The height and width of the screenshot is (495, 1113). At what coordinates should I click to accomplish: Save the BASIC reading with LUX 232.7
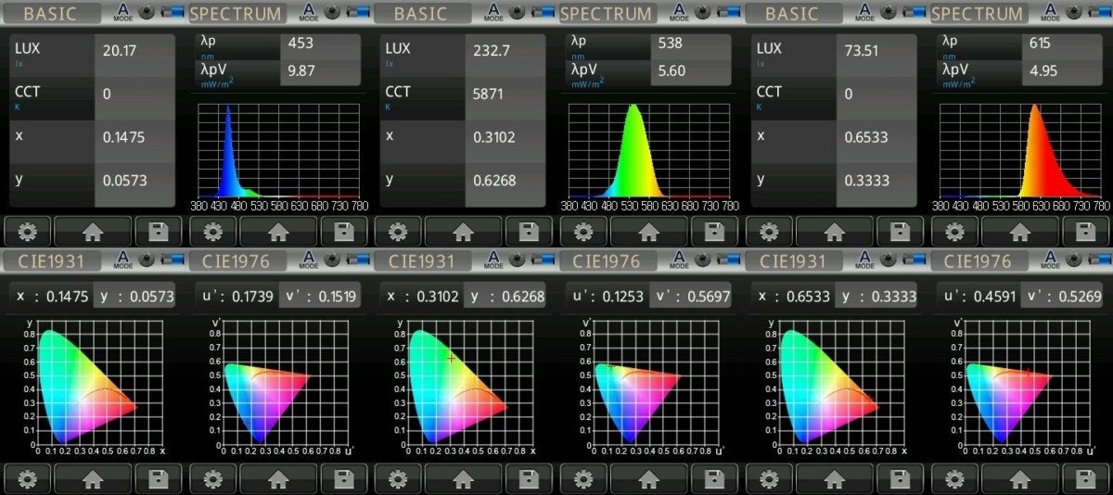point(530,231)
